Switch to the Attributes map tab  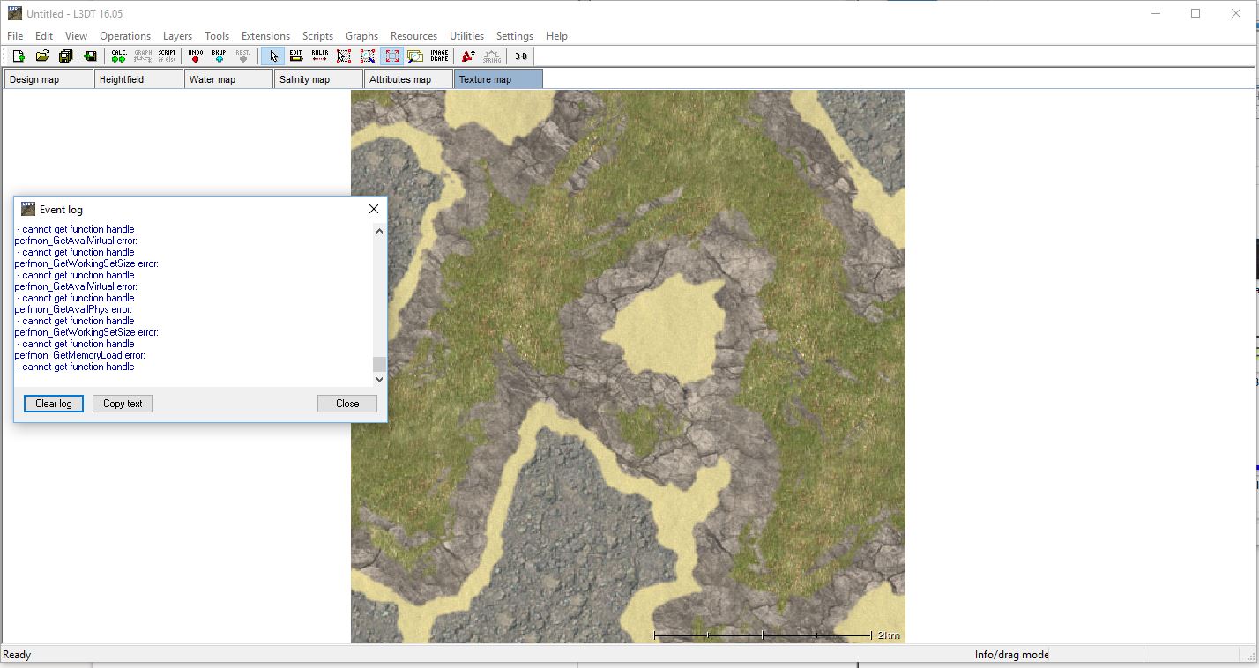click(408, 79)
